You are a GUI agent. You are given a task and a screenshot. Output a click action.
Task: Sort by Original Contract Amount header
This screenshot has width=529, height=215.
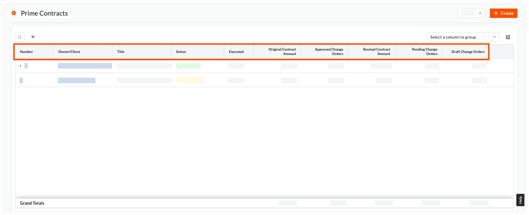tap(277, 52)
